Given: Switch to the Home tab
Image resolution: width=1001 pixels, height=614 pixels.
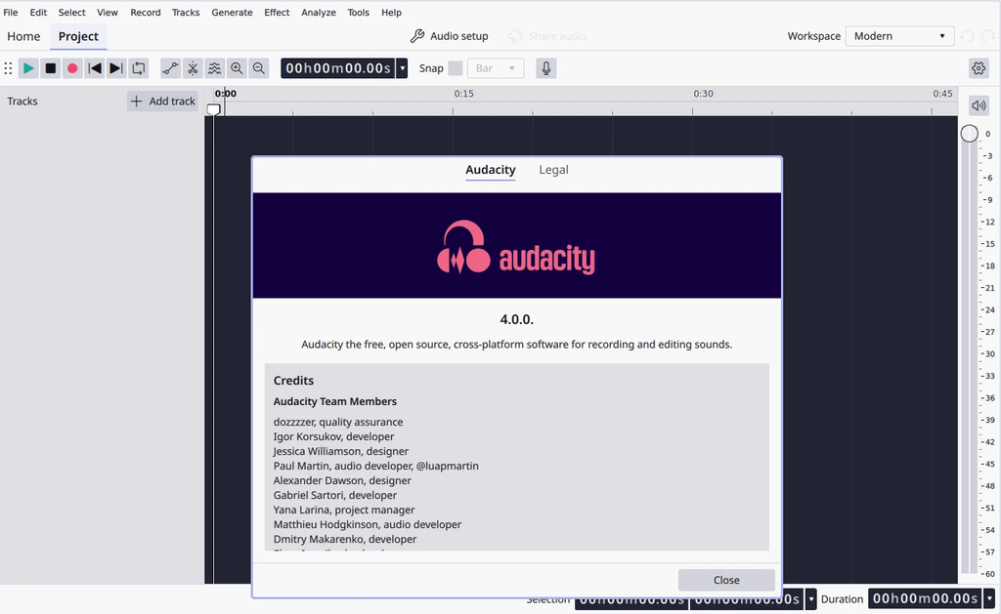Looking at the screenshot, I should coord(23,36).
